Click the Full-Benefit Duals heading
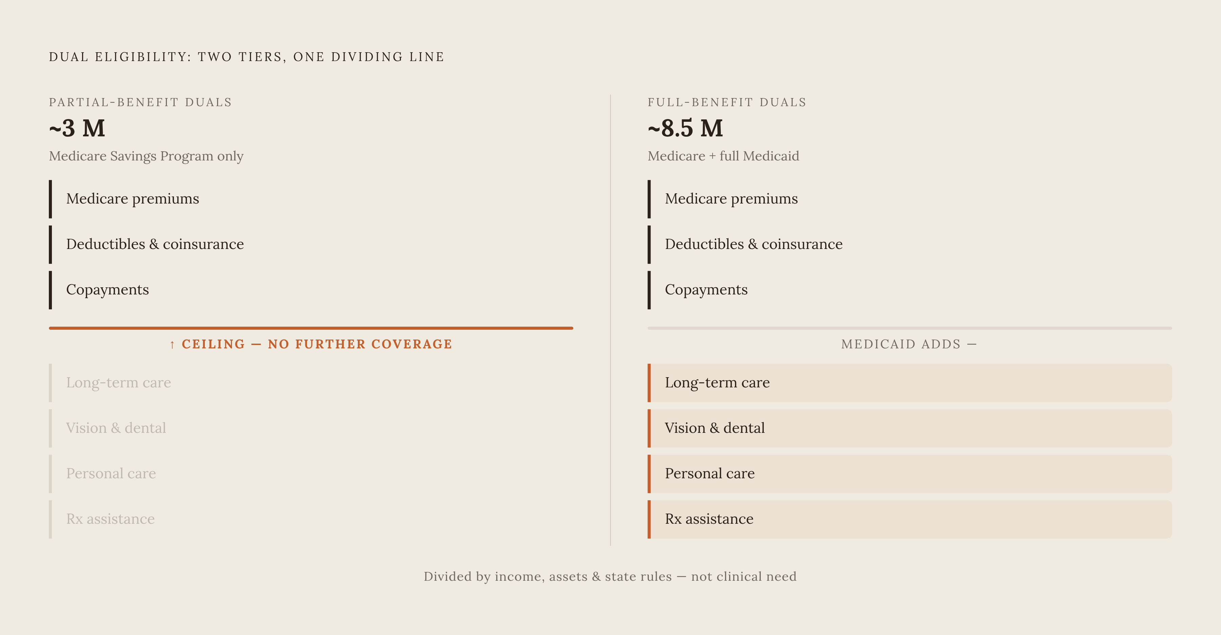The image size is (1221, 635). [727, 102]
